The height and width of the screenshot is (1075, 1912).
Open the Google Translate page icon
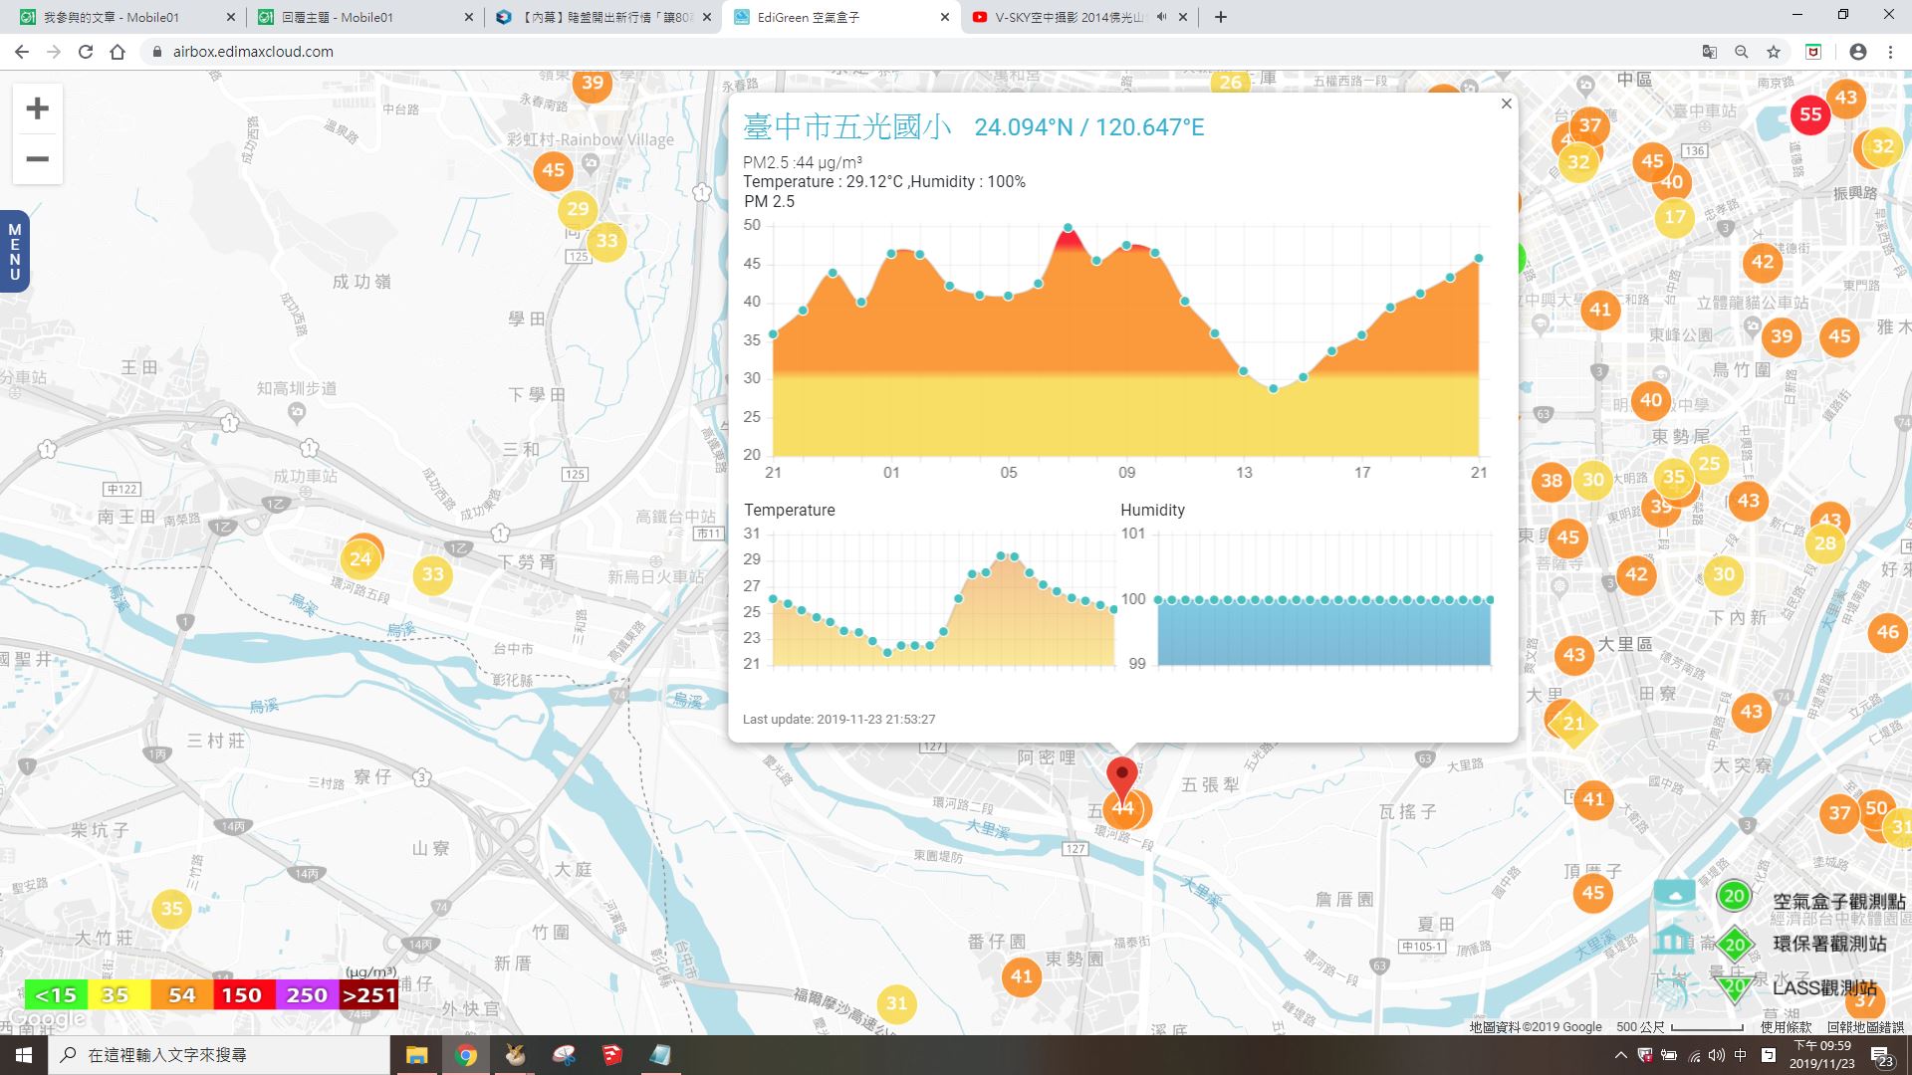pyautogui.click(x=1710, y=52)
